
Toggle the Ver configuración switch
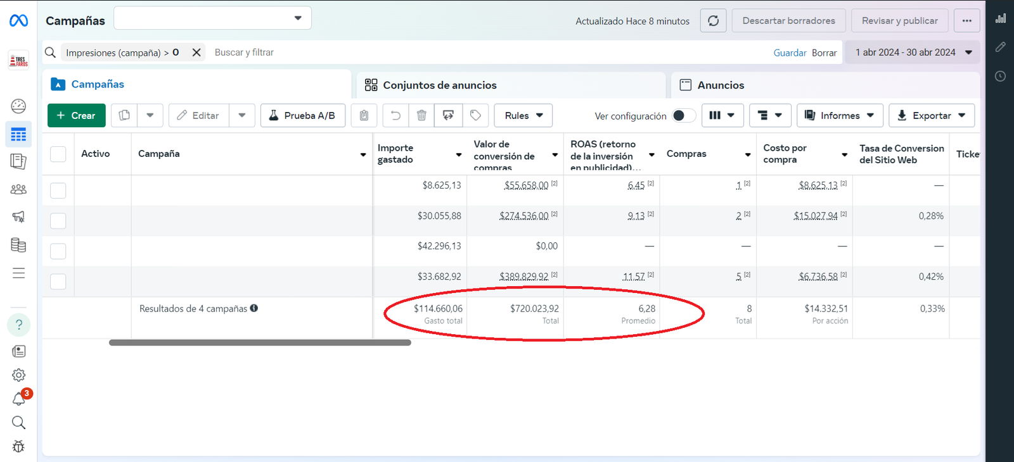tap(684, 115)
